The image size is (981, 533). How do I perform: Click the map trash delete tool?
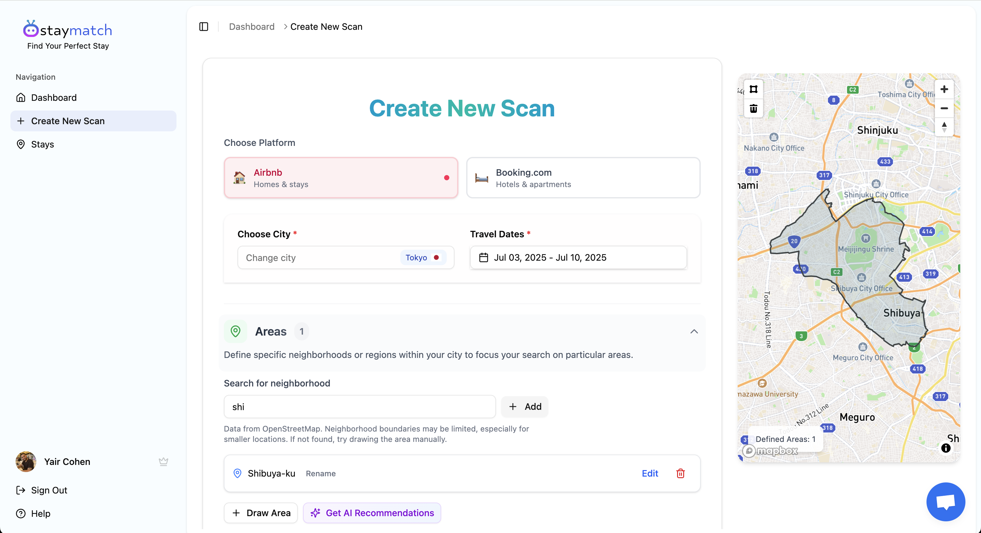753,109
